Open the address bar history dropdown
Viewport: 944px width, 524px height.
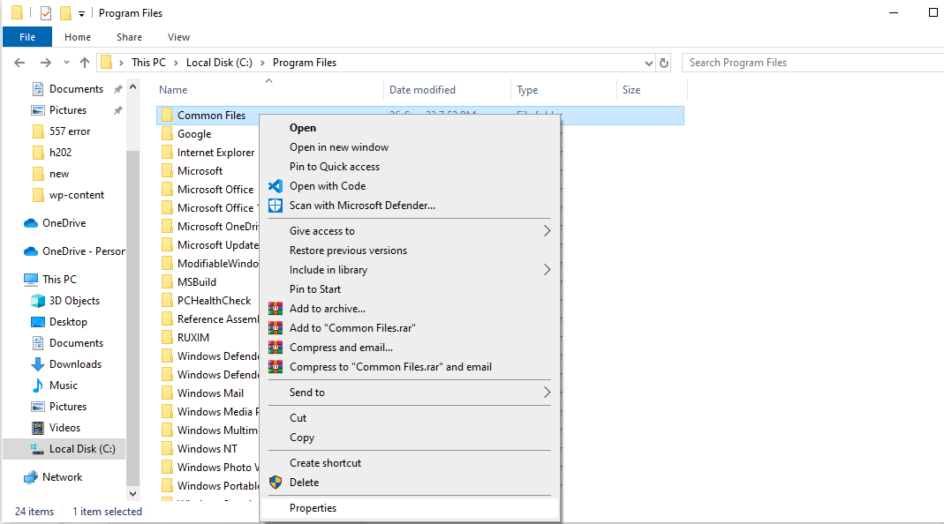pos(647,63)
